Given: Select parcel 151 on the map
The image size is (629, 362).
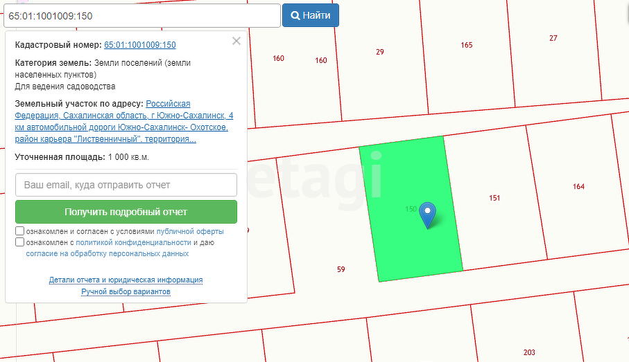Looking at the screenshot, I should tap(494, 198).
